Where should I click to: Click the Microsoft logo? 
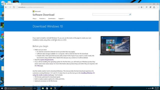[37, 11]
